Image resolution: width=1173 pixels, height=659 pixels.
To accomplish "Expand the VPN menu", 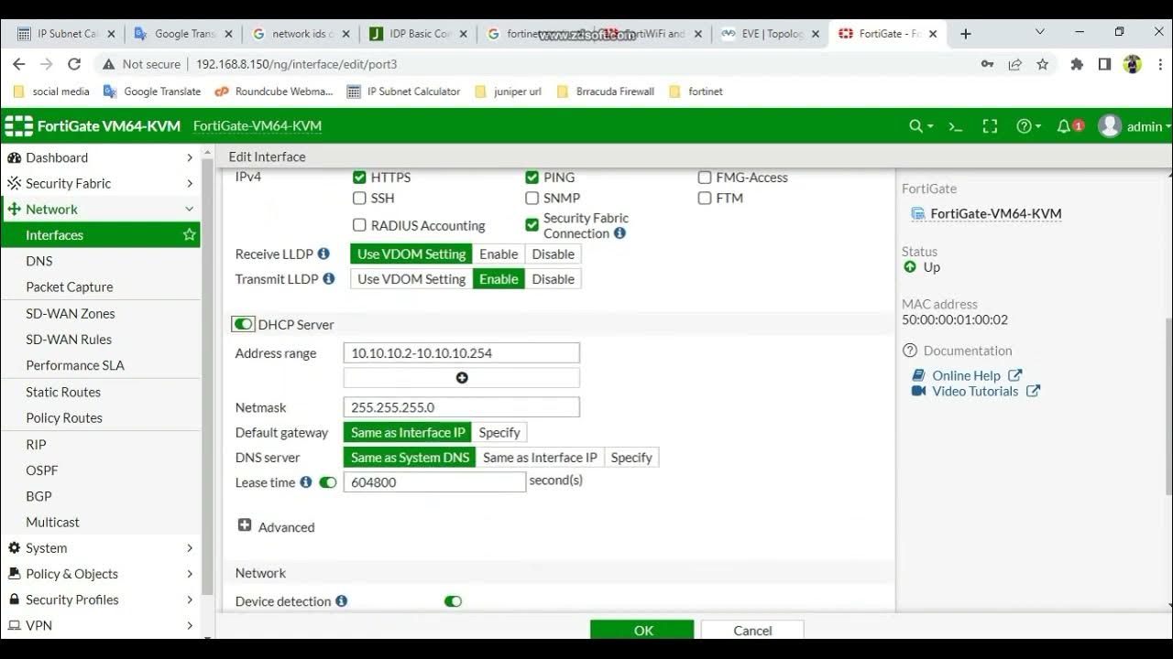I will [x=100, y=625].
